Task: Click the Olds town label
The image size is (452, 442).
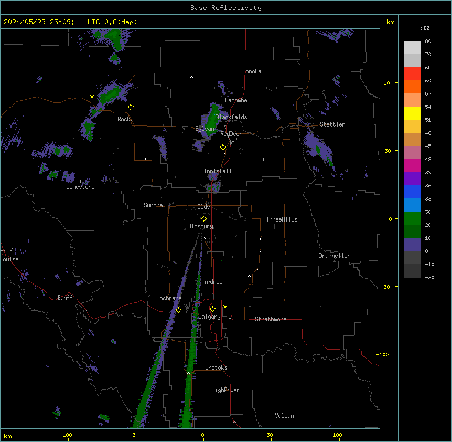Action: 203,207
